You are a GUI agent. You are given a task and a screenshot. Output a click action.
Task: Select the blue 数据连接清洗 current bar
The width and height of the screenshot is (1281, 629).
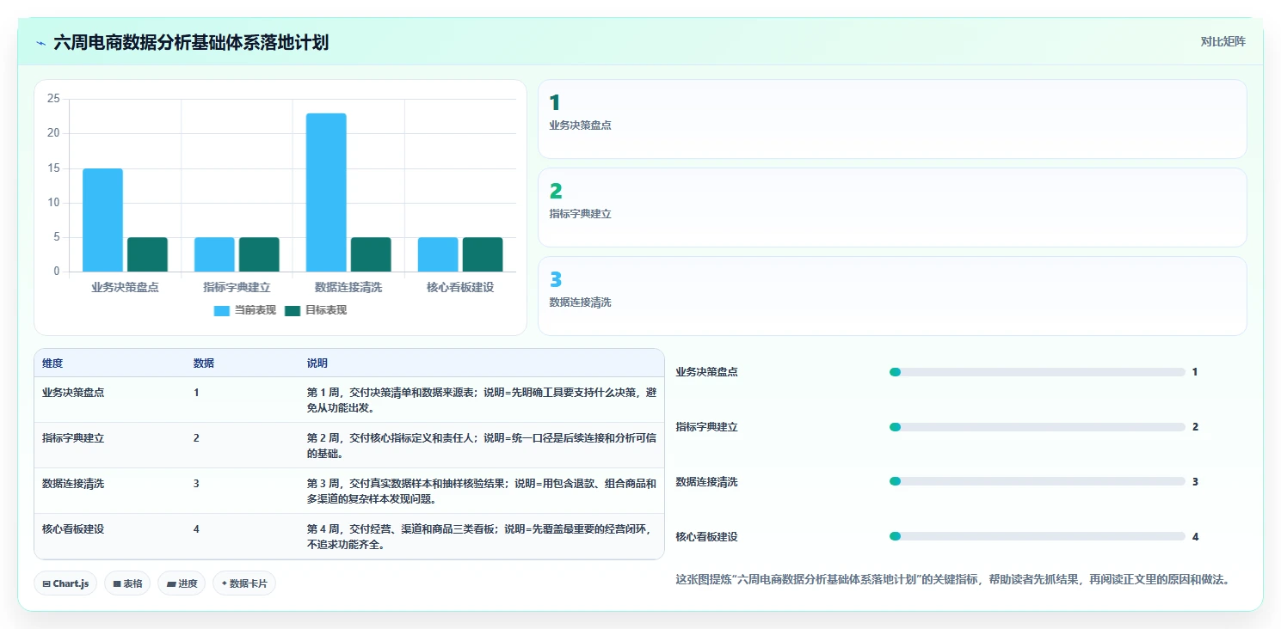(x=326, y=192)
